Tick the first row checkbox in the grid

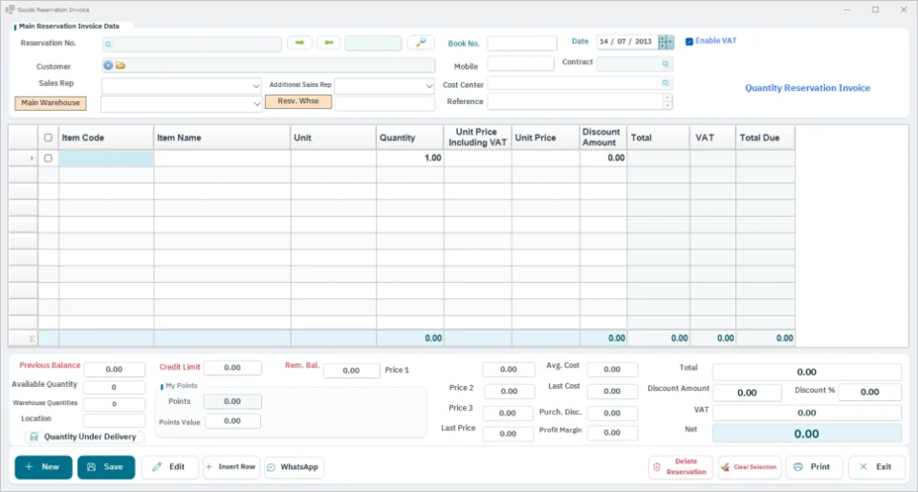(x=48, y=158)
